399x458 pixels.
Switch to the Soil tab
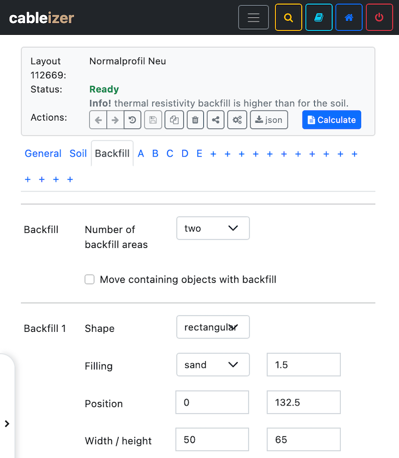pos(78,153)
